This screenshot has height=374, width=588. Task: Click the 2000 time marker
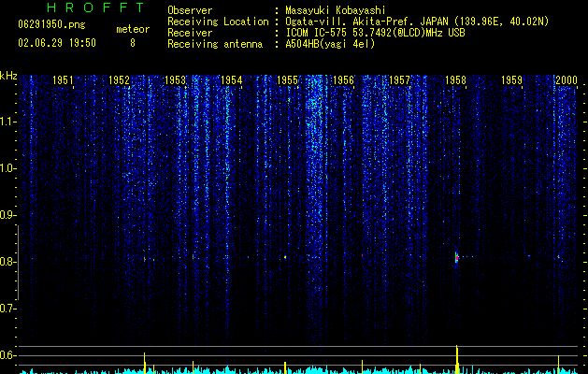point(566,80)
